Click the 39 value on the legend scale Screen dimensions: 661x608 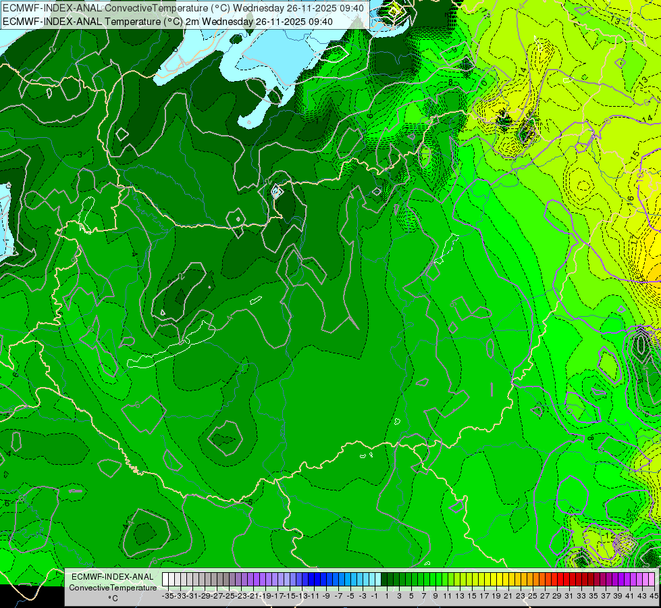coord(618,597)
